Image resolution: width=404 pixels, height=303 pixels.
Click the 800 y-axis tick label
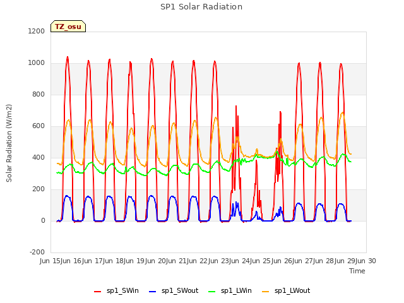coord(39,94)
